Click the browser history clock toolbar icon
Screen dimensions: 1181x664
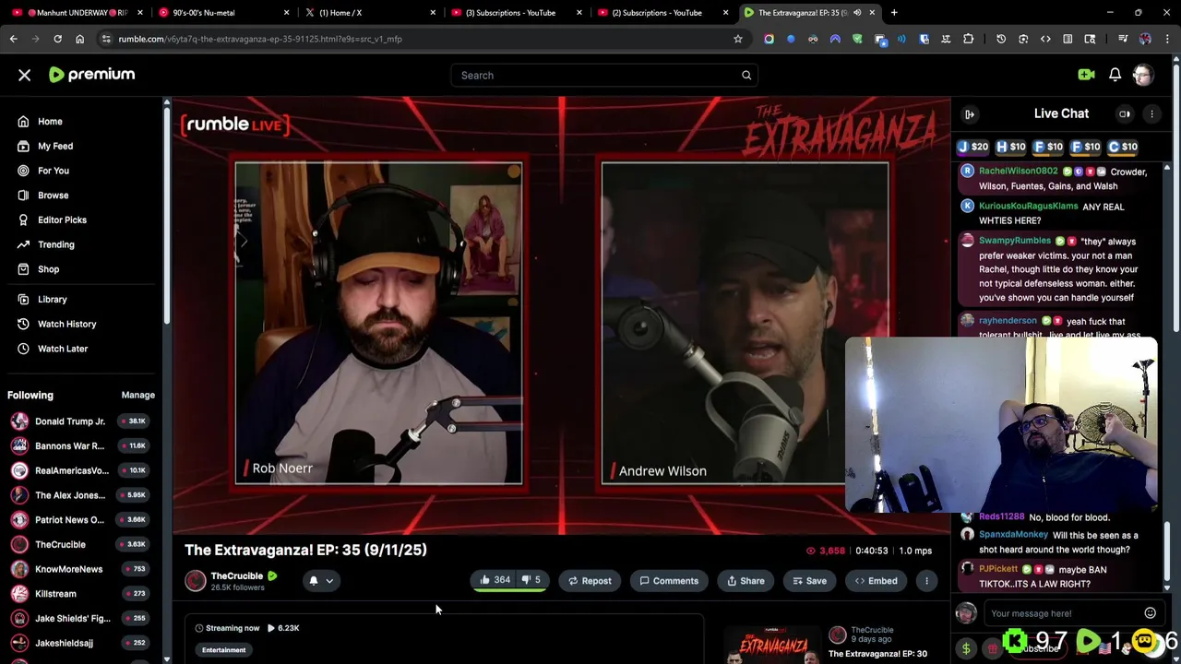click(1001, 39)
